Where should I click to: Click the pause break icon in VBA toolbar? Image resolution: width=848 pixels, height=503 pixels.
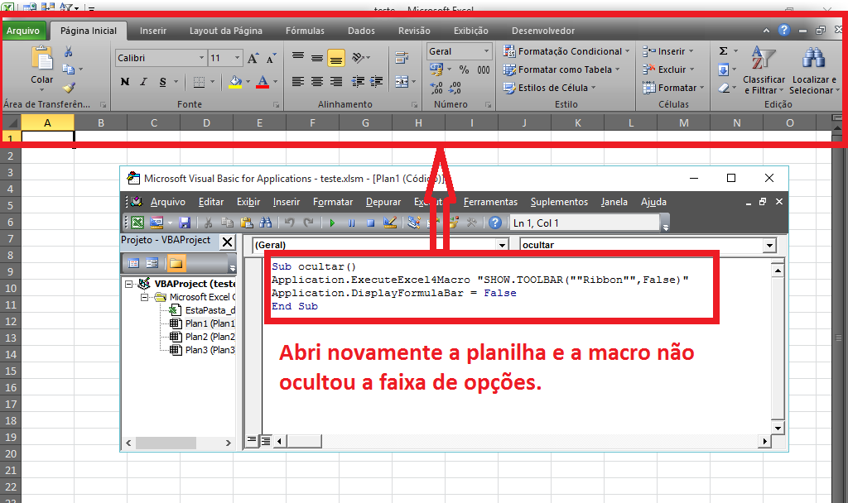(x=351, y=223)
